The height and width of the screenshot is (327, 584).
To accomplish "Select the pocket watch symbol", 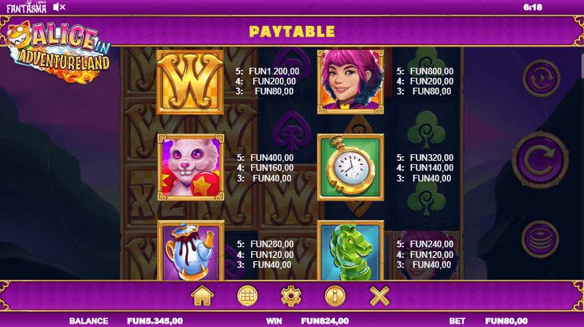I will coord(350,167).
